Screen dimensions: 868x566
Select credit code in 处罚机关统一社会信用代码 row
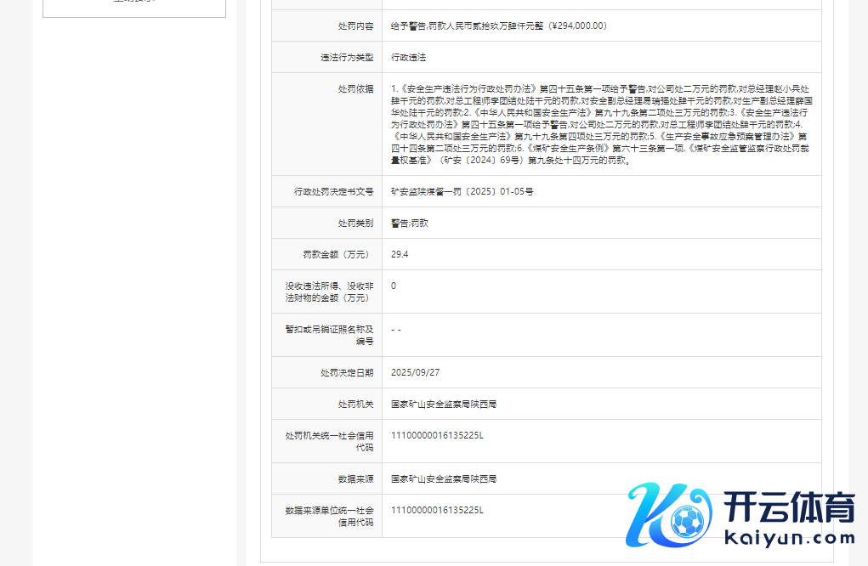point(437,435)
